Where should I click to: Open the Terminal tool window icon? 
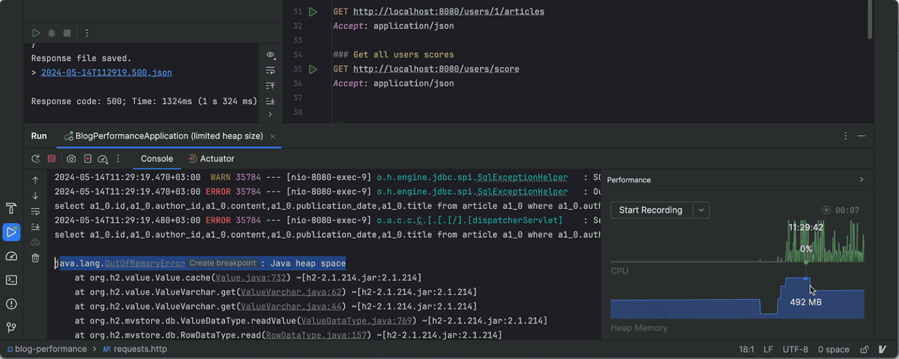[11, 280]
